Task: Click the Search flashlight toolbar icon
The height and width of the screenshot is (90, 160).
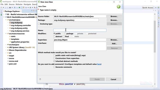Action: (x=35, y=7)
